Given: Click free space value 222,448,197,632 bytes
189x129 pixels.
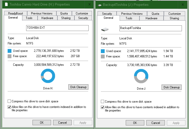Looking at the screenshot, I should click(x=50, y=56).
